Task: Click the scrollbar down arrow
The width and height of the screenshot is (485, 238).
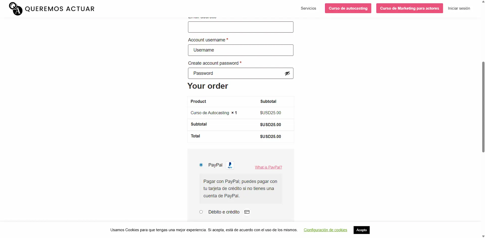Action: 483,236
